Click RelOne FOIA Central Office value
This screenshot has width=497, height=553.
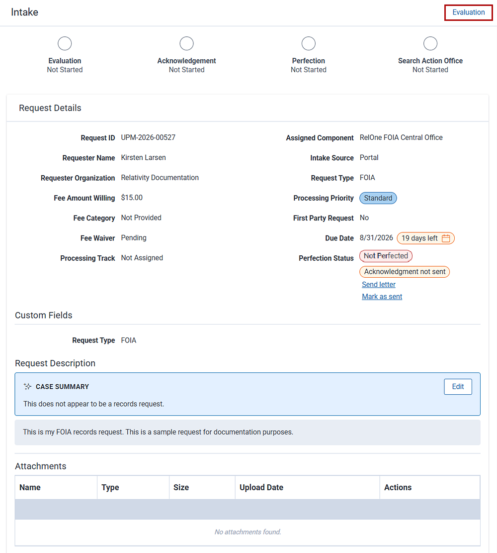[x=401, y=137]
